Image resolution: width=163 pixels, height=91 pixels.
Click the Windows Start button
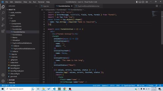pos(3,89)
